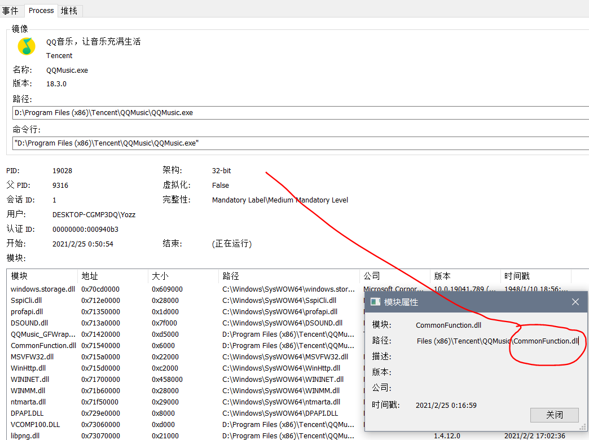
Task: Click the Tencent company label
Action: pos(59,56)
